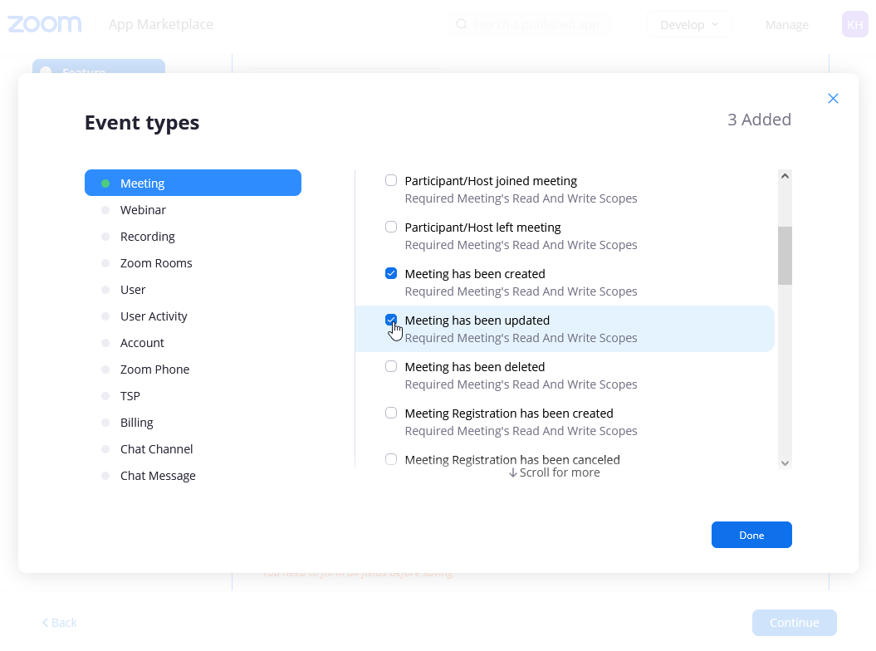Click the search magnifier icon
The image size is (876, 651).
[x=461, y=25]
